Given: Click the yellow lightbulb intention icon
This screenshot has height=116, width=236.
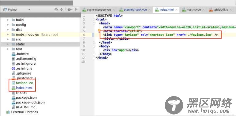Looking at the screenshot, I should 99,31.
